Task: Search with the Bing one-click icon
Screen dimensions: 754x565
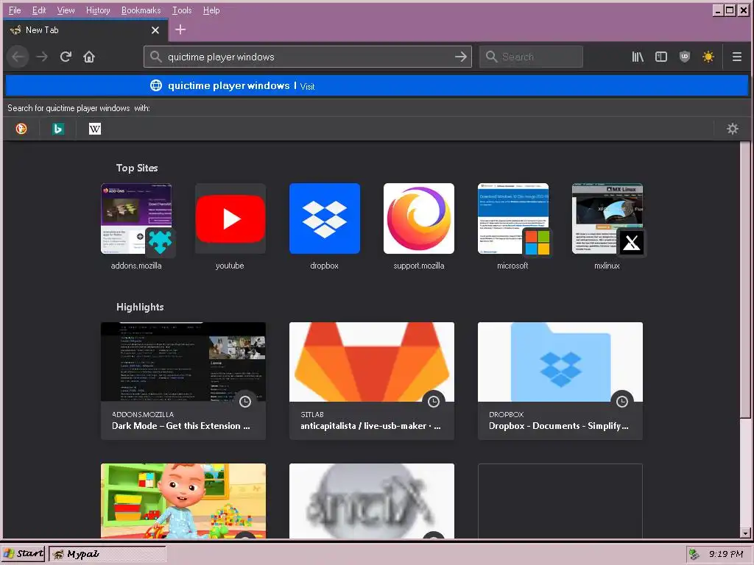Action: tap(58, 129)
